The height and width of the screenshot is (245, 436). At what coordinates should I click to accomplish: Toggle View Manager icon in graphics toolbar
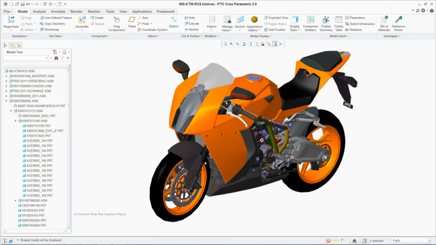point(262,44)
